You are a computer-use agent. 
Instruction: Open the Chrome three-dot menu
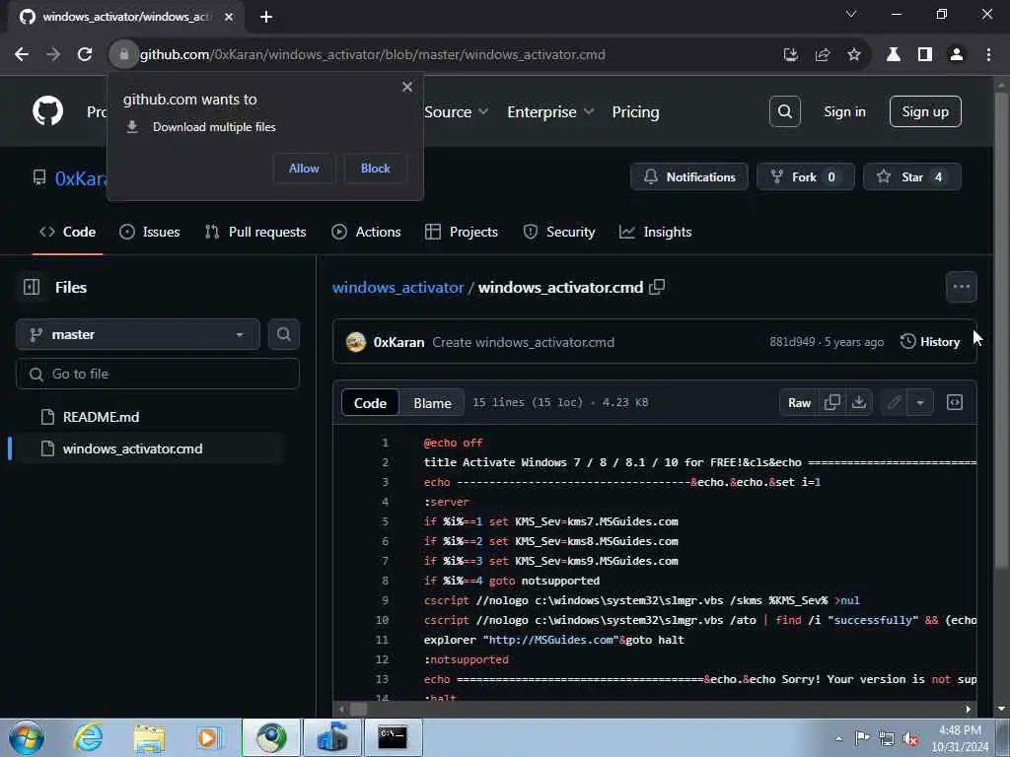tap(988, 55)
